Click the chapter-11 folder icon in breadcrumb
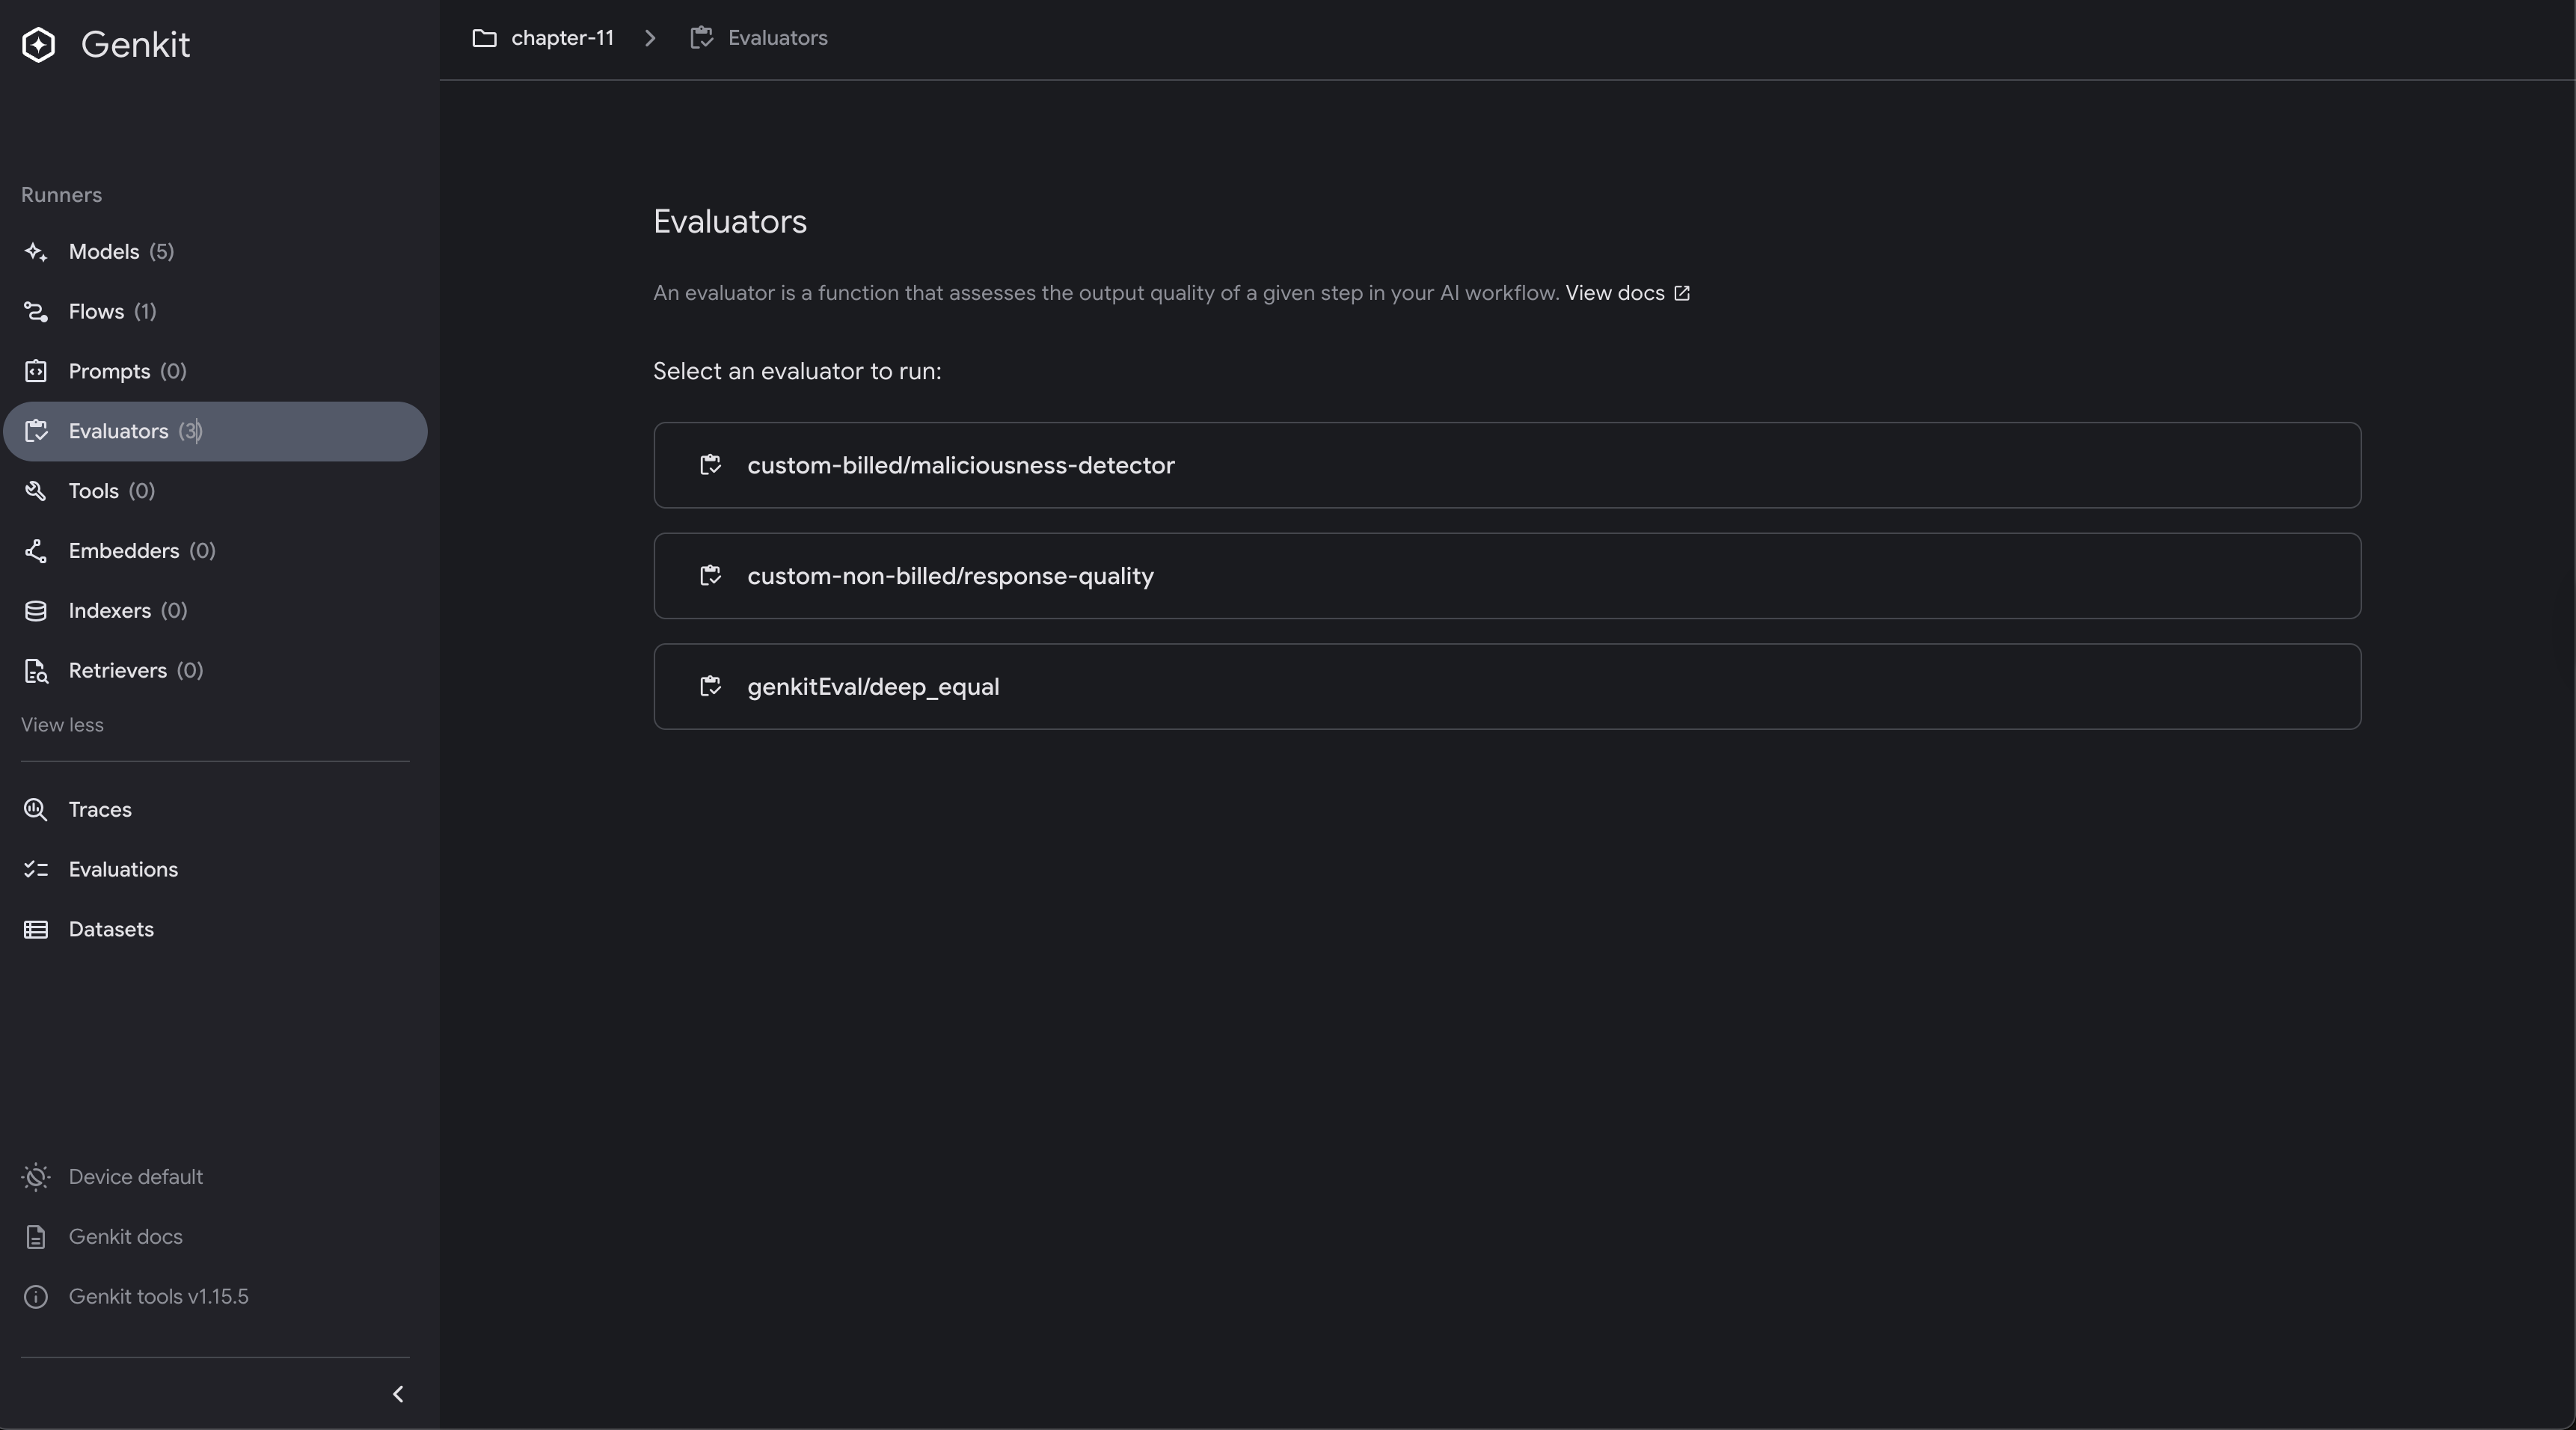The width and height of the screenshot is (2576, 1430). coord(485,38)
